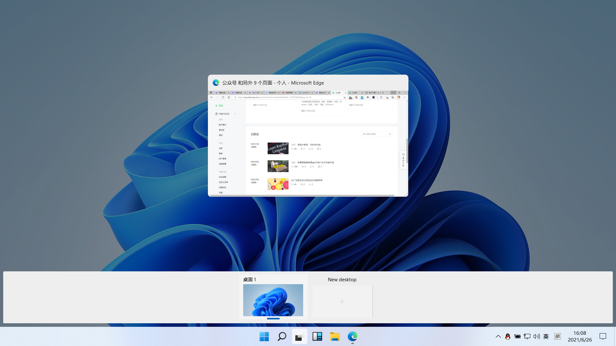The height and width of the screenshot is (346, 616).
Task: Click the 'New desktop' label text
Action: pyautogui.click(x=342, y=280)
